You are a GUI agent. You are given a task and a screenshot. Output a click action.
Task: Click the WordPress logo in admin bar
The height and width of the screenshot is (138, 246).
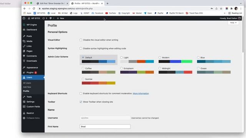click(24, 18)
